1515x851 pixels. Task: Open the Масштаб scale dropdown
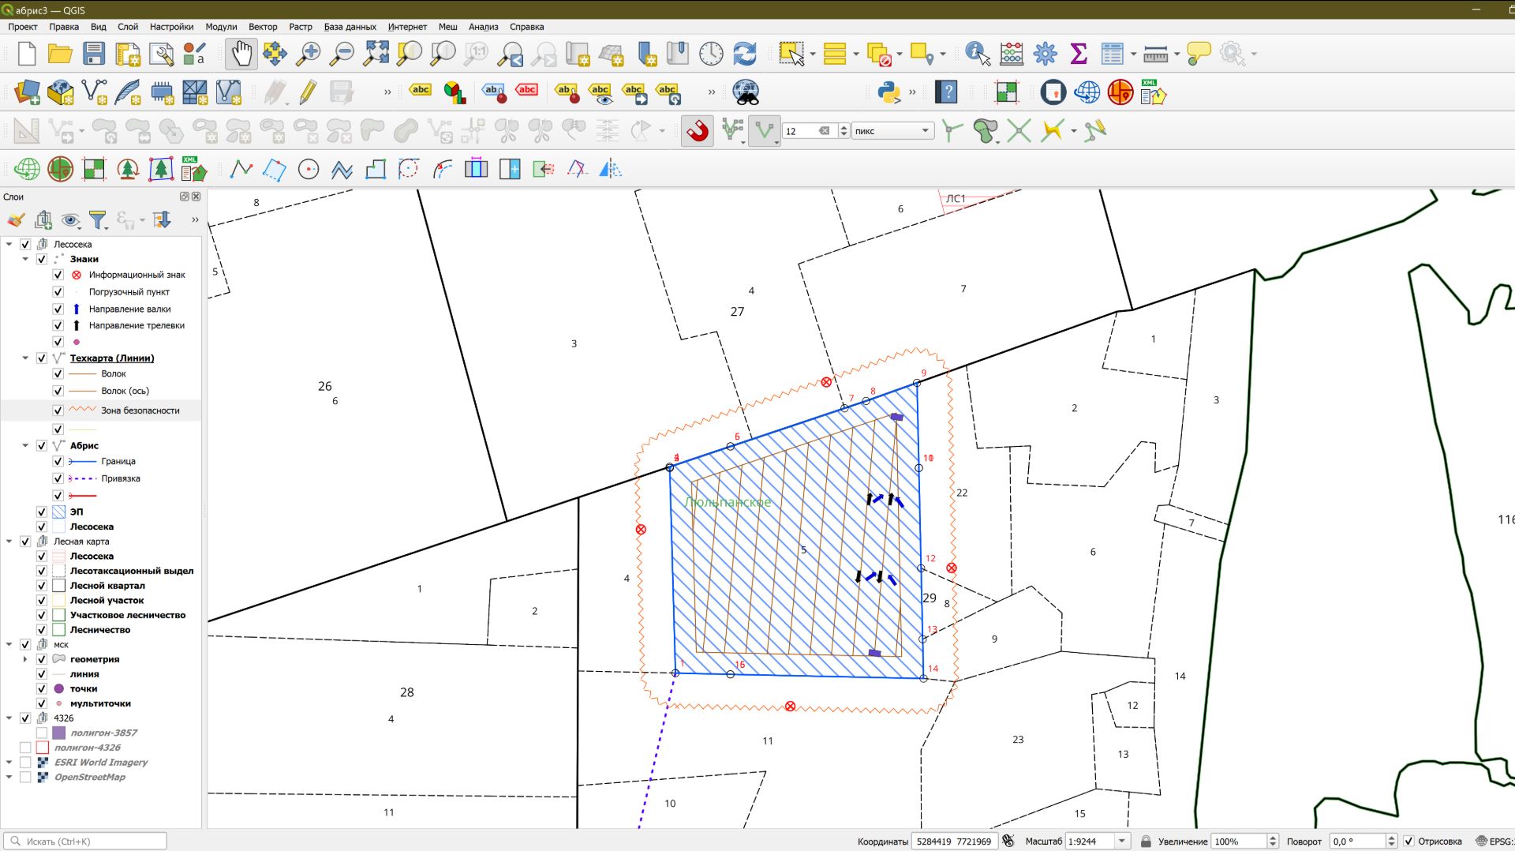point(1122,842)
